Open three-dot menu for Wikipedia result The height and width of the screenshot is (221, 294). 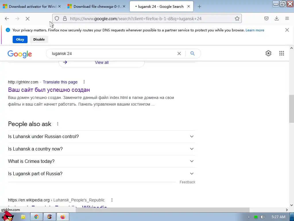112,200
